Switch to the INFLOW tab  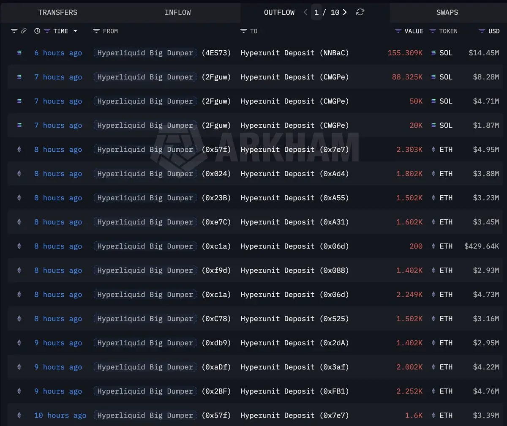pos(177,12)
